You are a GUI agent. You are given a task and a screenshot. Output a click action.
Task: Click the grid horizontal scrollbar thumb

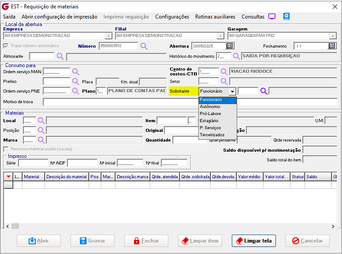(x=15, y=226)
